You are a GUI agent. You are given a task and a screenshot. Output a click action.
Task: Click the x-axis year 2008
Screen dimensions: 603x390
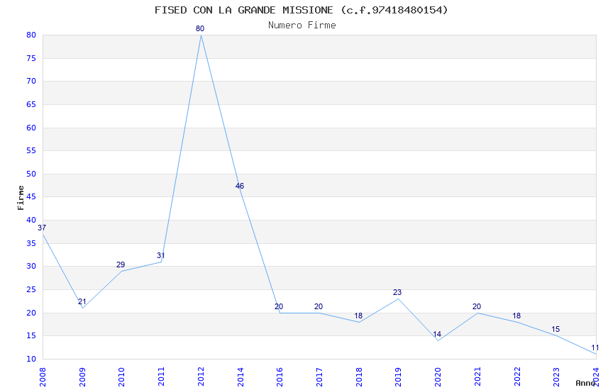tap(43, 377)
